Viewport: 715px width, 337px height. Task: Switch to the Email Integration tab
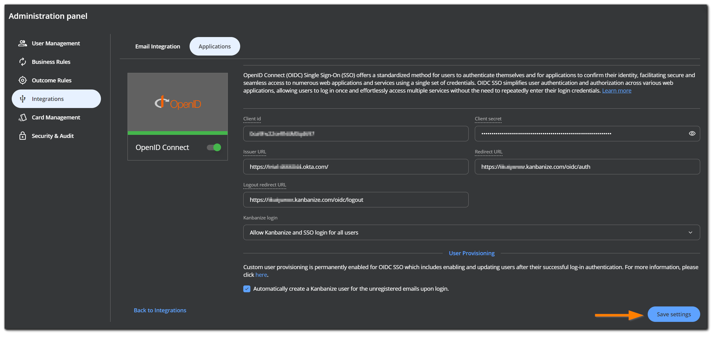[157, 46]
